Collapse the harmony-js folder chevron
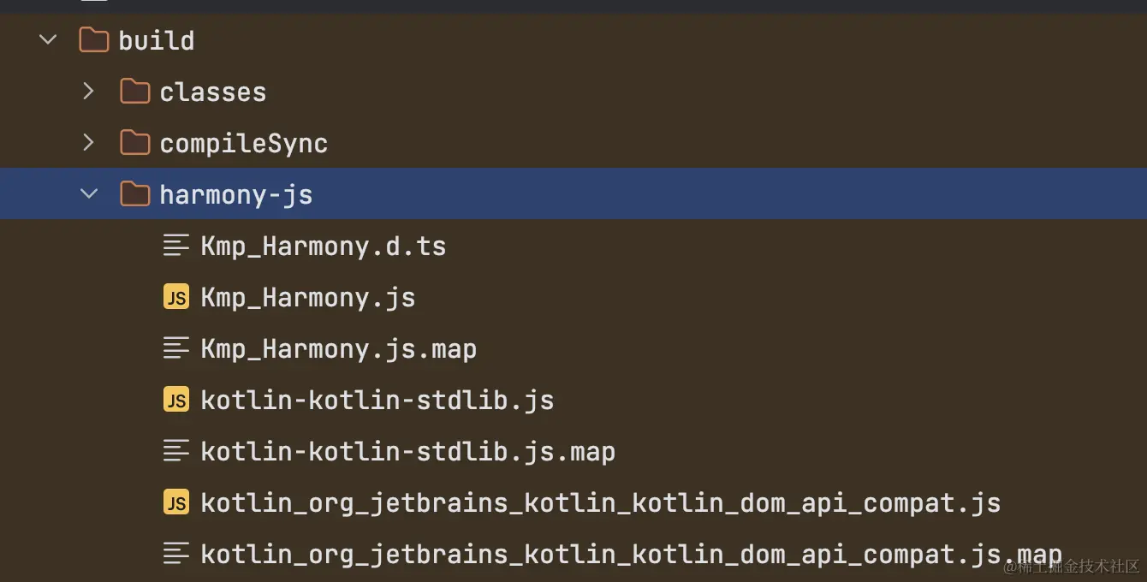The height and width of the screenshot is (582, 1147). (x=89, y=193)
